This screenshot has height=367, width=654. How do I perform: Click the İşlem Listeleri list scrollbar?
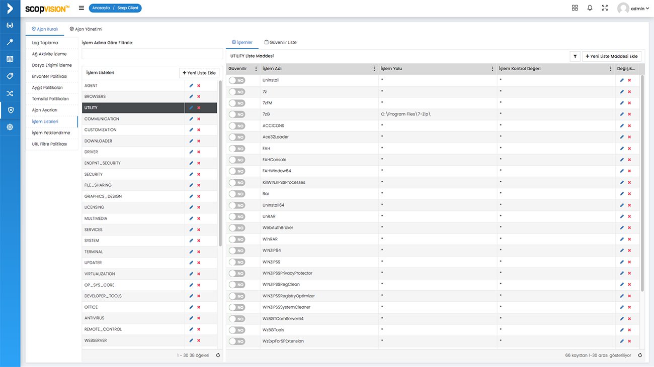[220, 163]
